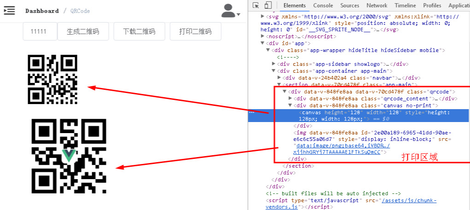Switch to the Sources tab
Image resolution: width=470 pixels, height=210 pixels.
(x=350, y=6)
